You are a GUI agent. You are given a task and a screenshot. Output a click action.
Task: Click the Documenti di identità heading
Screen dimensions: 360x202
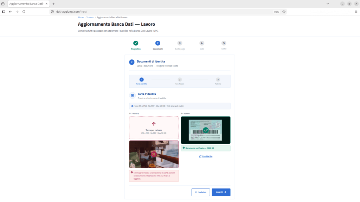click(x=151, y=61)
